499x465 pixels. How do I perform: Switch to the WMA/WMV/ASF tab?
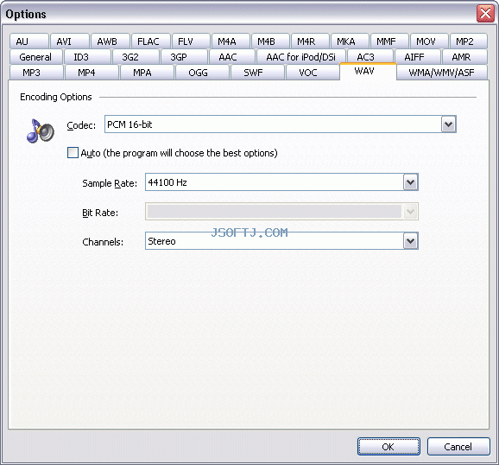click(x=442, y=73)
